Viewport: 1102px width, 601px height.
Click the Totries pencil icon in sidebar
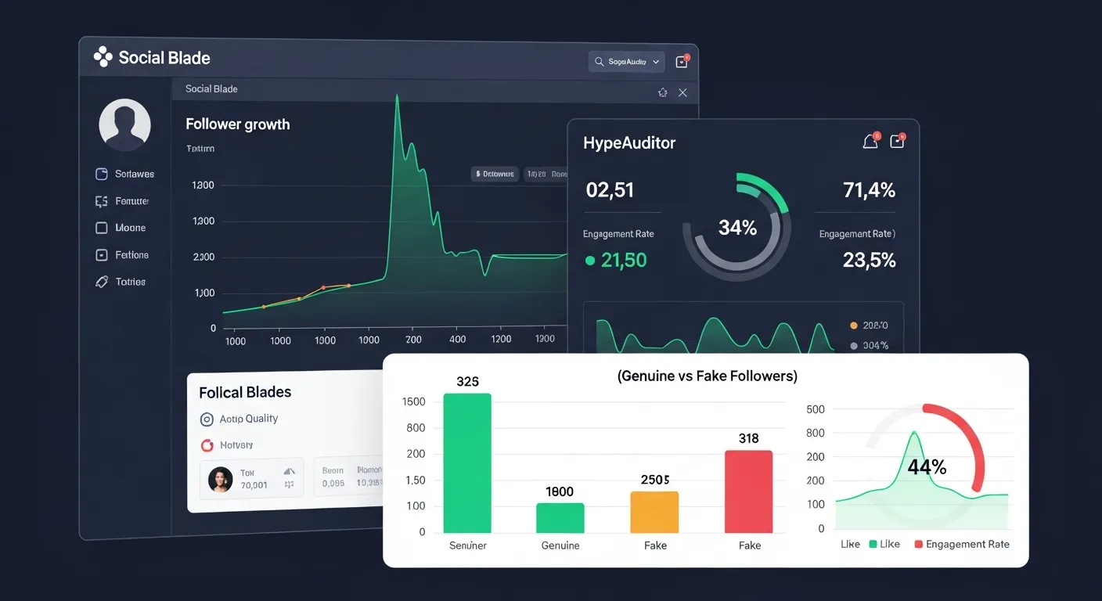pos(102,281)
